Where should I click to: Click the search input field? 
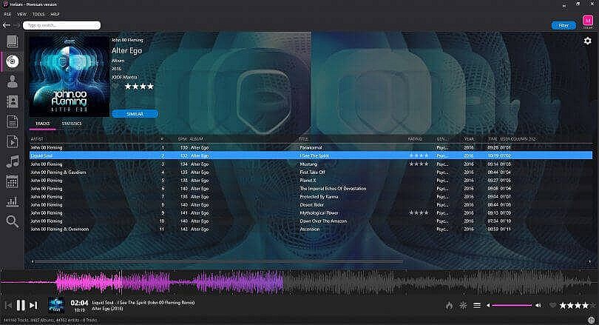click(62, 25)
